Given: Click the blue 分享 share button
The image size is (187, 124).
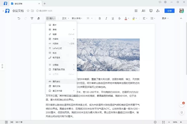Looking at the screenshot, I should [169, 11].
